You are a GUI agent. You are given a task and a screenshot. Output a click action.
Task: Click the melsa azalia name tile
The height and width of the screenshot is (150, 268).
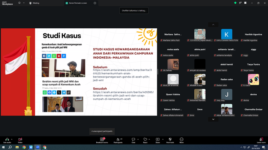[x=173, y=49]
